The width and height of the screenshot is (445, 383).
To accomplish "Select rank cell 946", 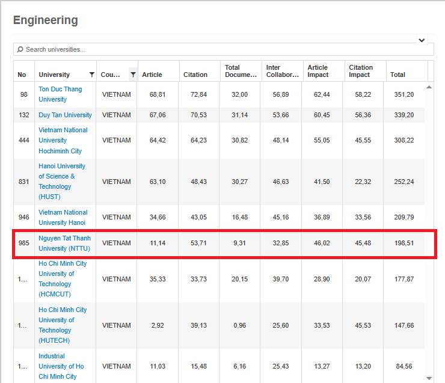I will (x=24, y=217).
